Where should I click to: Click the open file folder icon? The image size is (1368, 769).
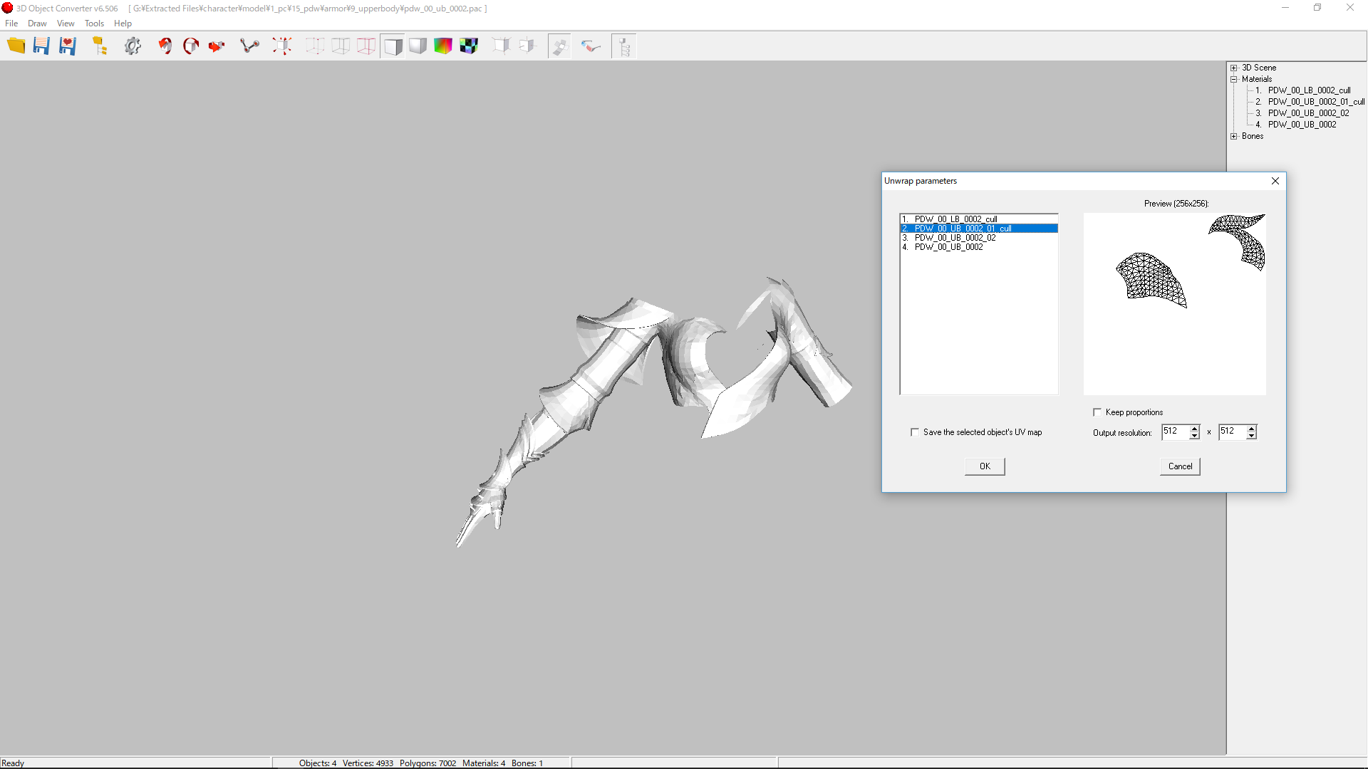coord(16,46)
